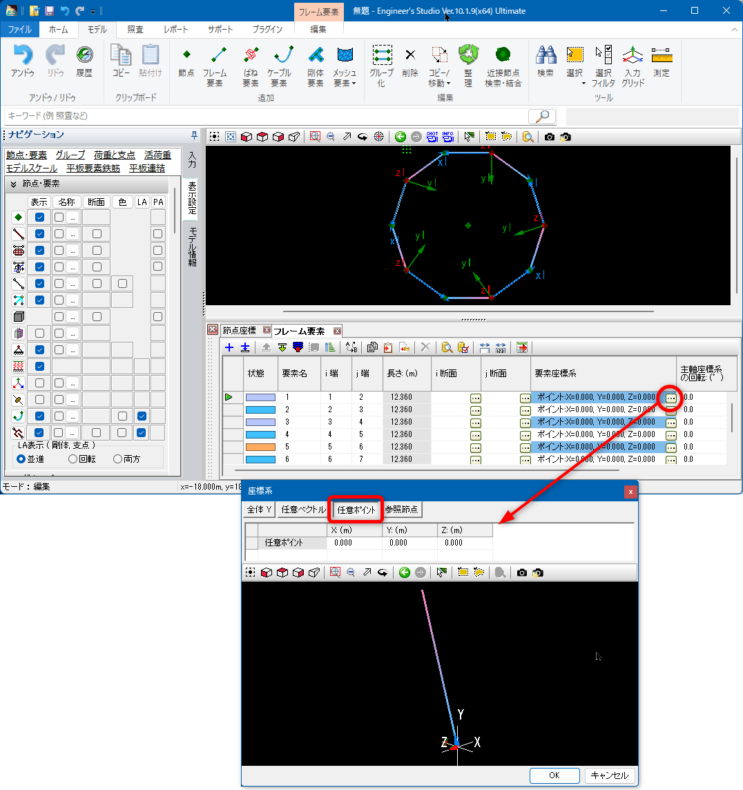Switch to the レポート ribbon tab
Viewport: 743px width, 790px height.
[176, 30]
